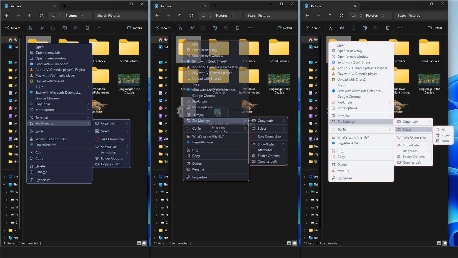Screen dimensions: 458x258
Task: Click the Back navigation arrow
Action: click(7, 16)
